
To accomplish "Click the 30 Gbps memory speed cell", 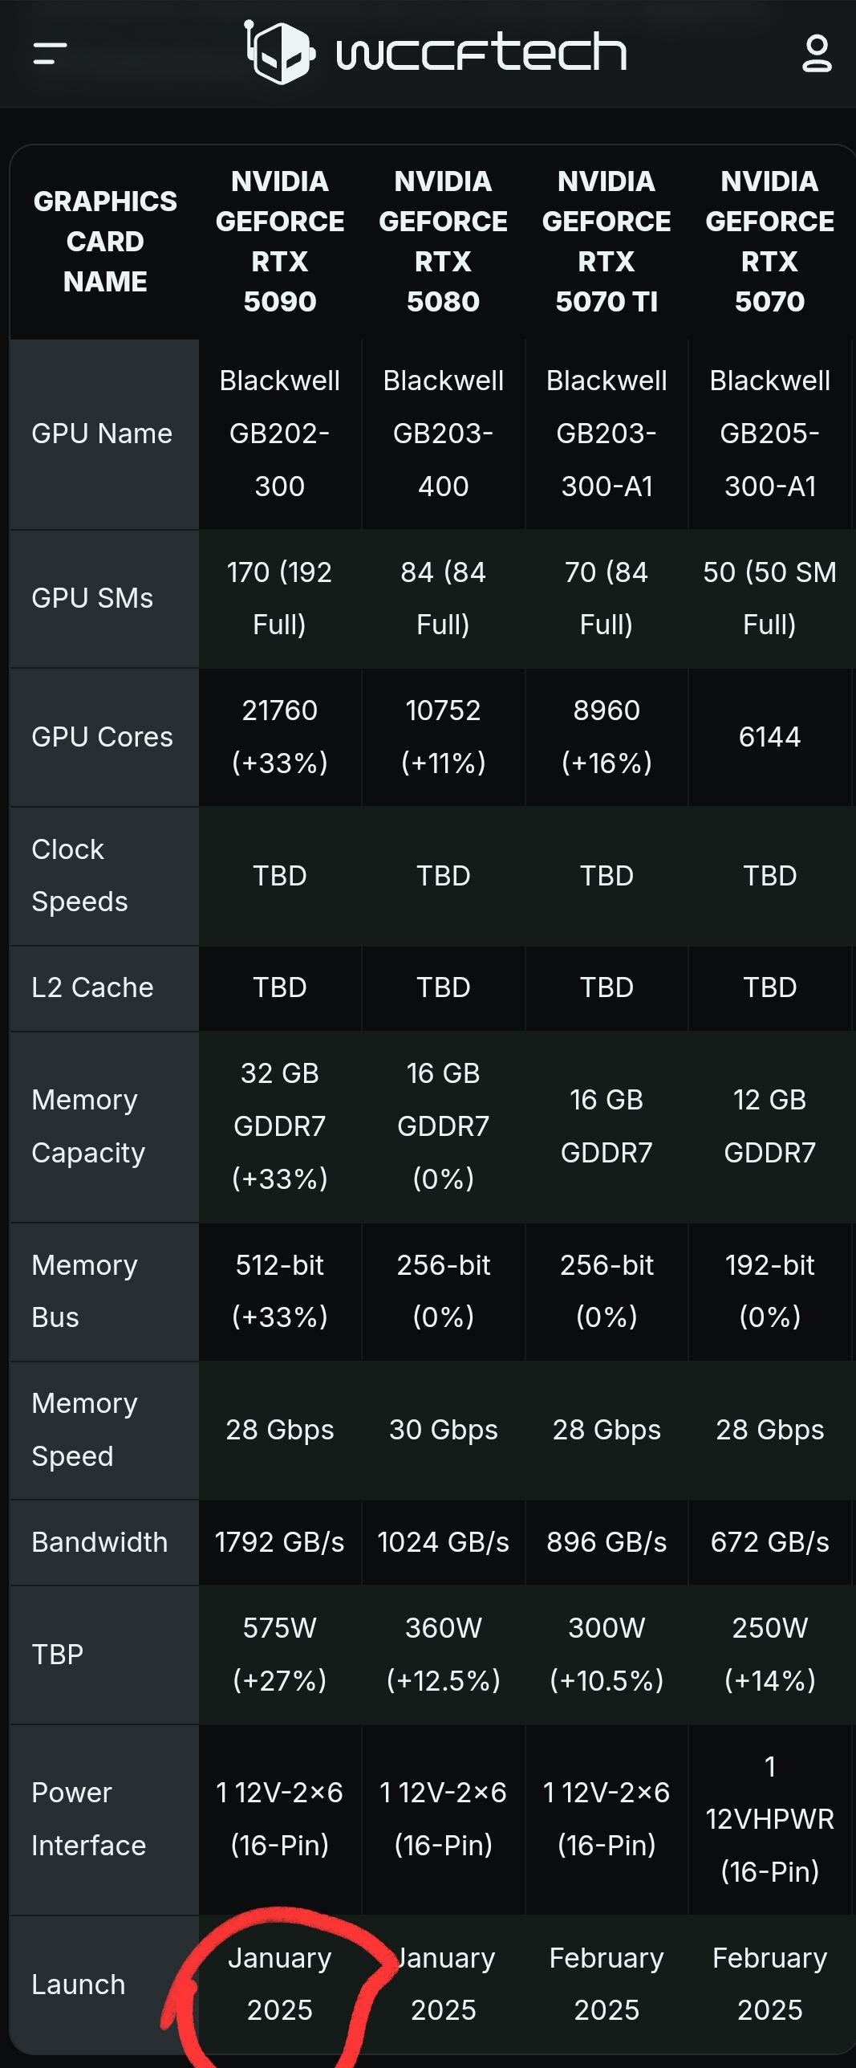I will [443, 1431].
